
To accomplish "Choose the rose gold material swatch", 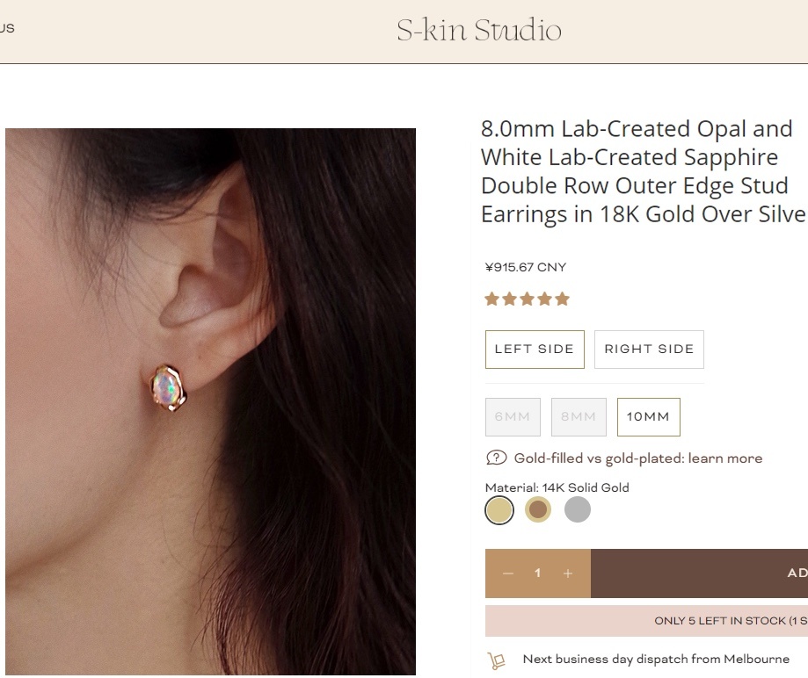I will [538, 509].
